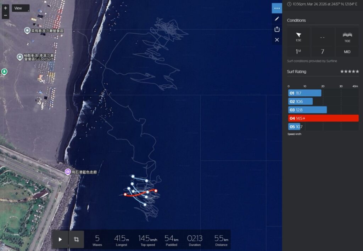
Task: Select the red wave 04 bar
Action: pyautogui.click(x=323, y=118)
